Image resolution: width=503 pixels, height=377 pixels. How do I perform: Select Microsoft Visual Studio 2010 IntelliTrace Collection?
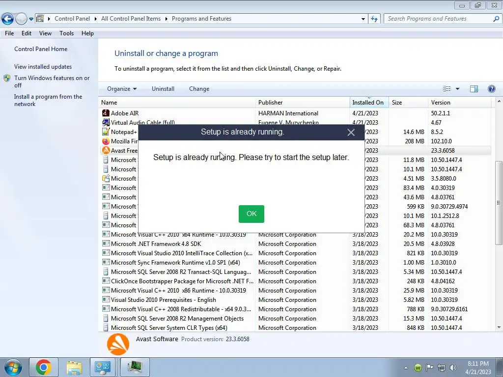point(296,253)
